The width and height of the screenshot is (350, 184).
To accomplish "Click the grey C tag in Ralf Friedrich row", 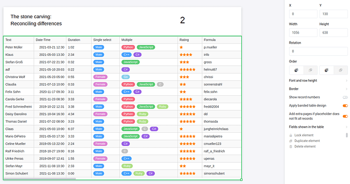I will pyautogui.click(x=125, y=151).
